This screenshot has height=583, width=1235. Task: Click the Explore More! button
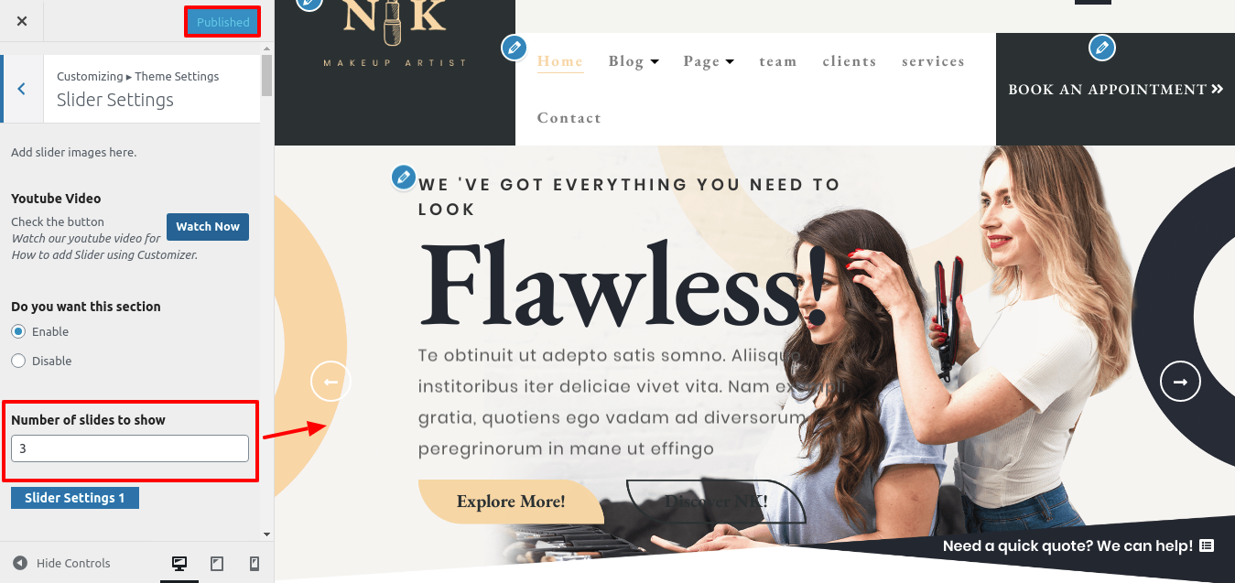pyautogui.click(x=511, y=502)
